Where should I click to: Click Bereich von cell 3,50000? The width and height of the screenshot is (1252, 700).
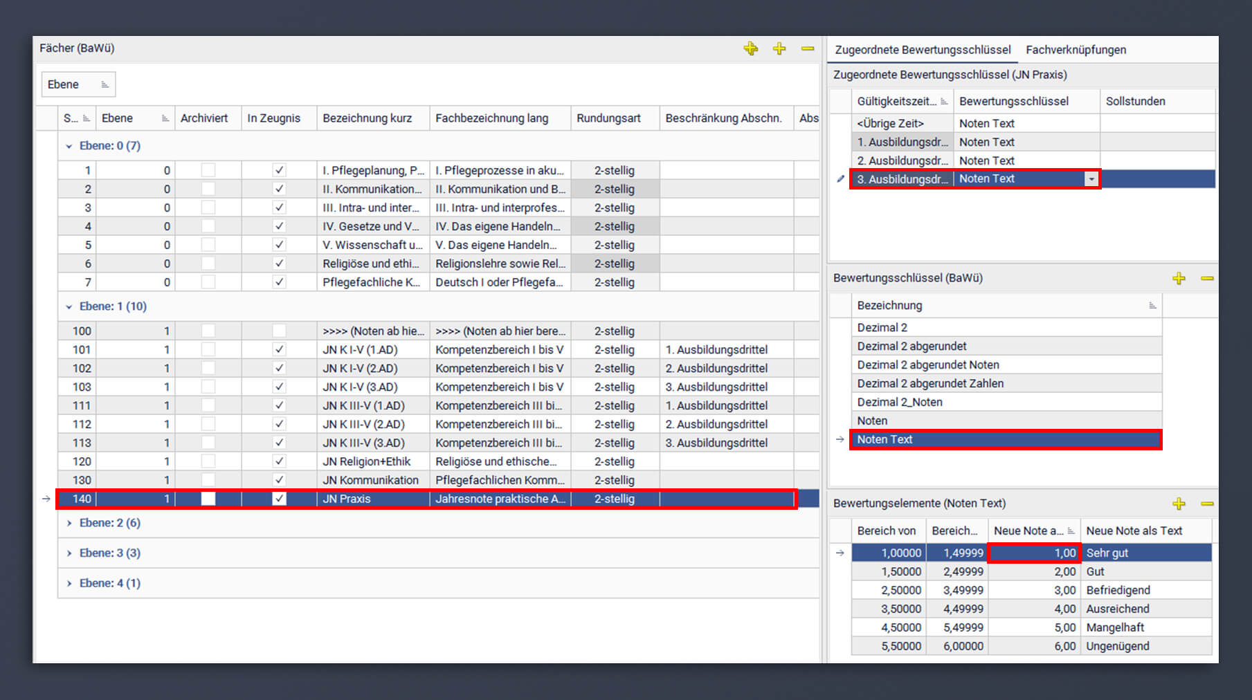[889, 609]
